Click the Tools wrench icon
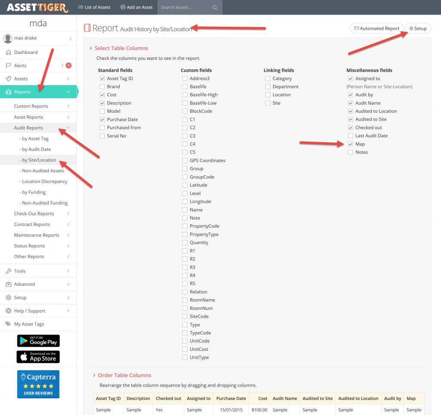 tap(8, 271)
